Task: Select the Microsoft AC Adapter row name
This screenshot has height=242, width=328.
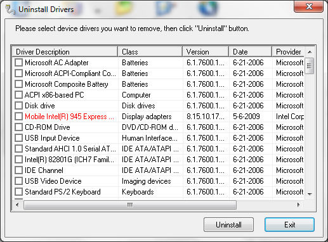Action: tap(56, 63)
